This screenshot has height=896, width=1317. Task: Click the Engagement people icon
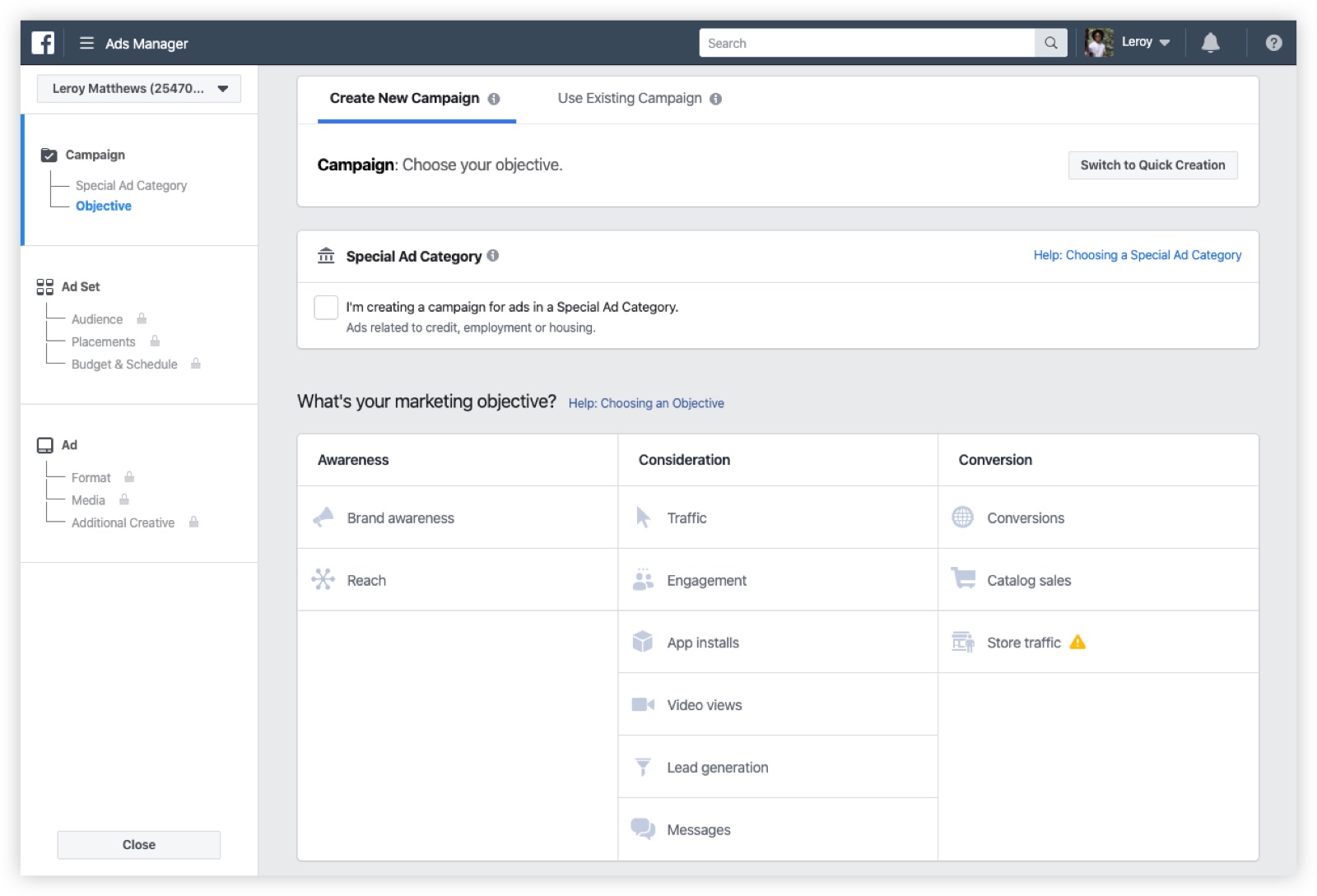[x=643, y=579]
